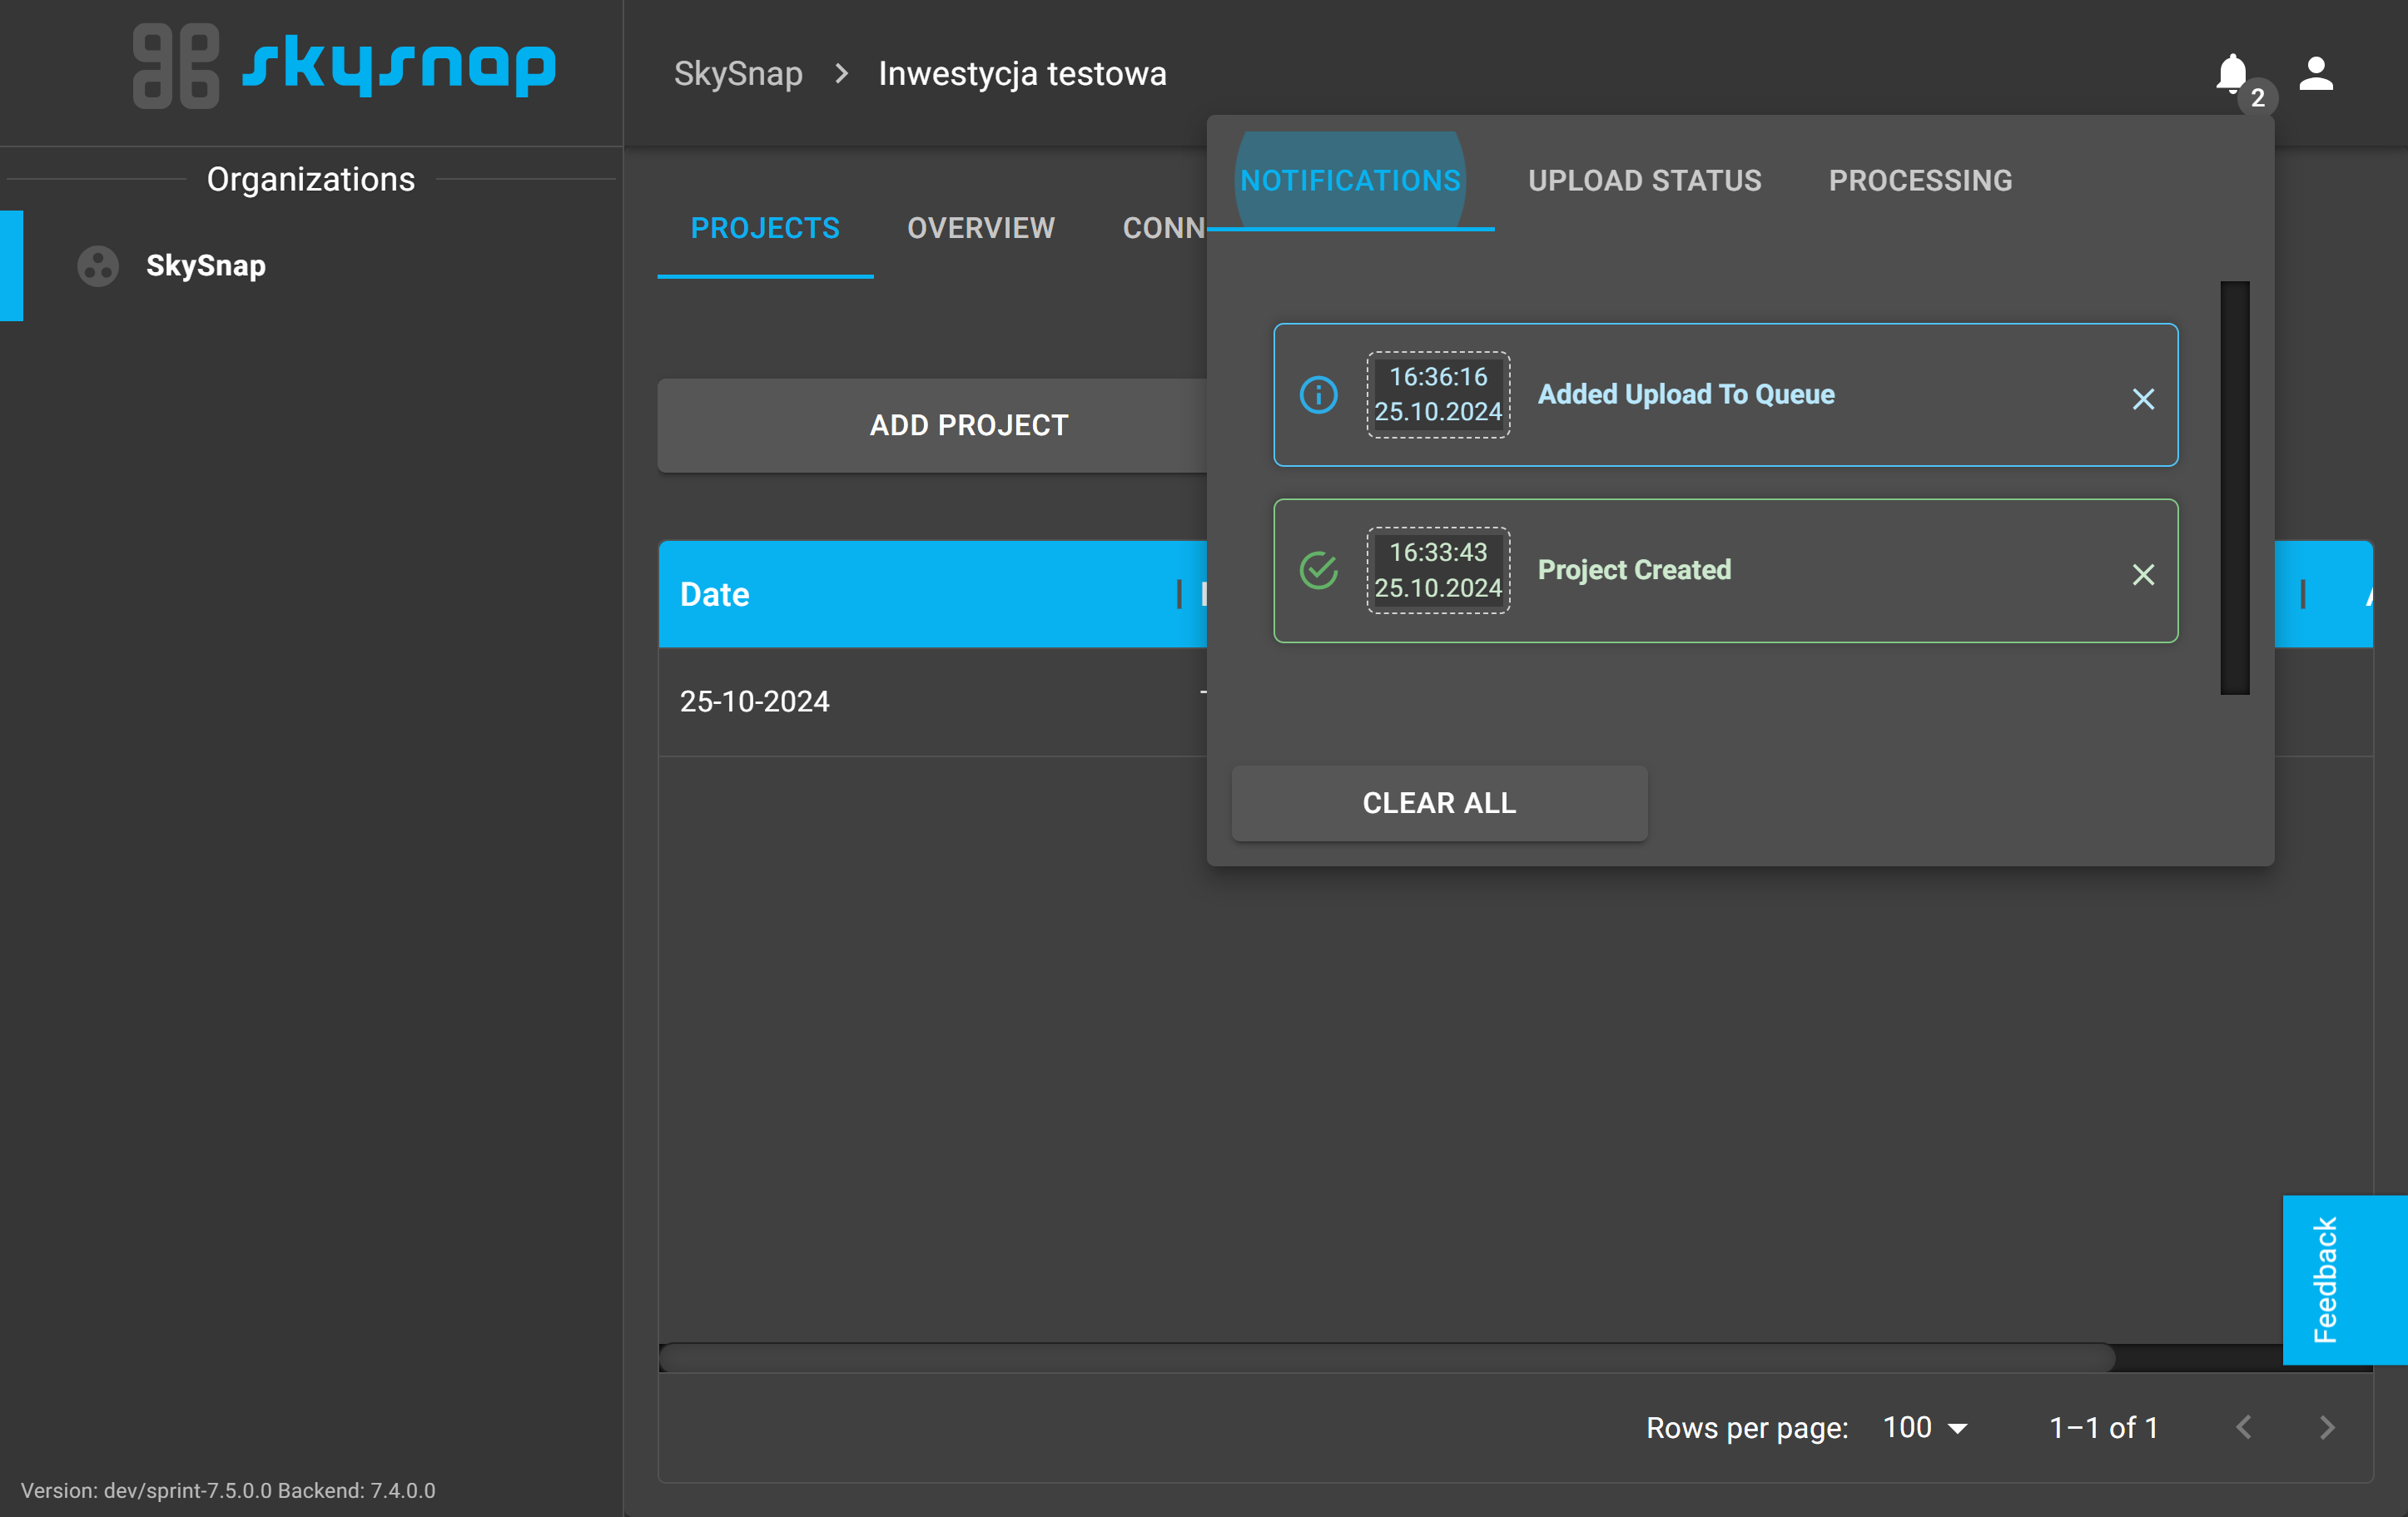
Task: Click the 16:36:16 25.10.2024 timestamp
Action: tap(1438, 395)
